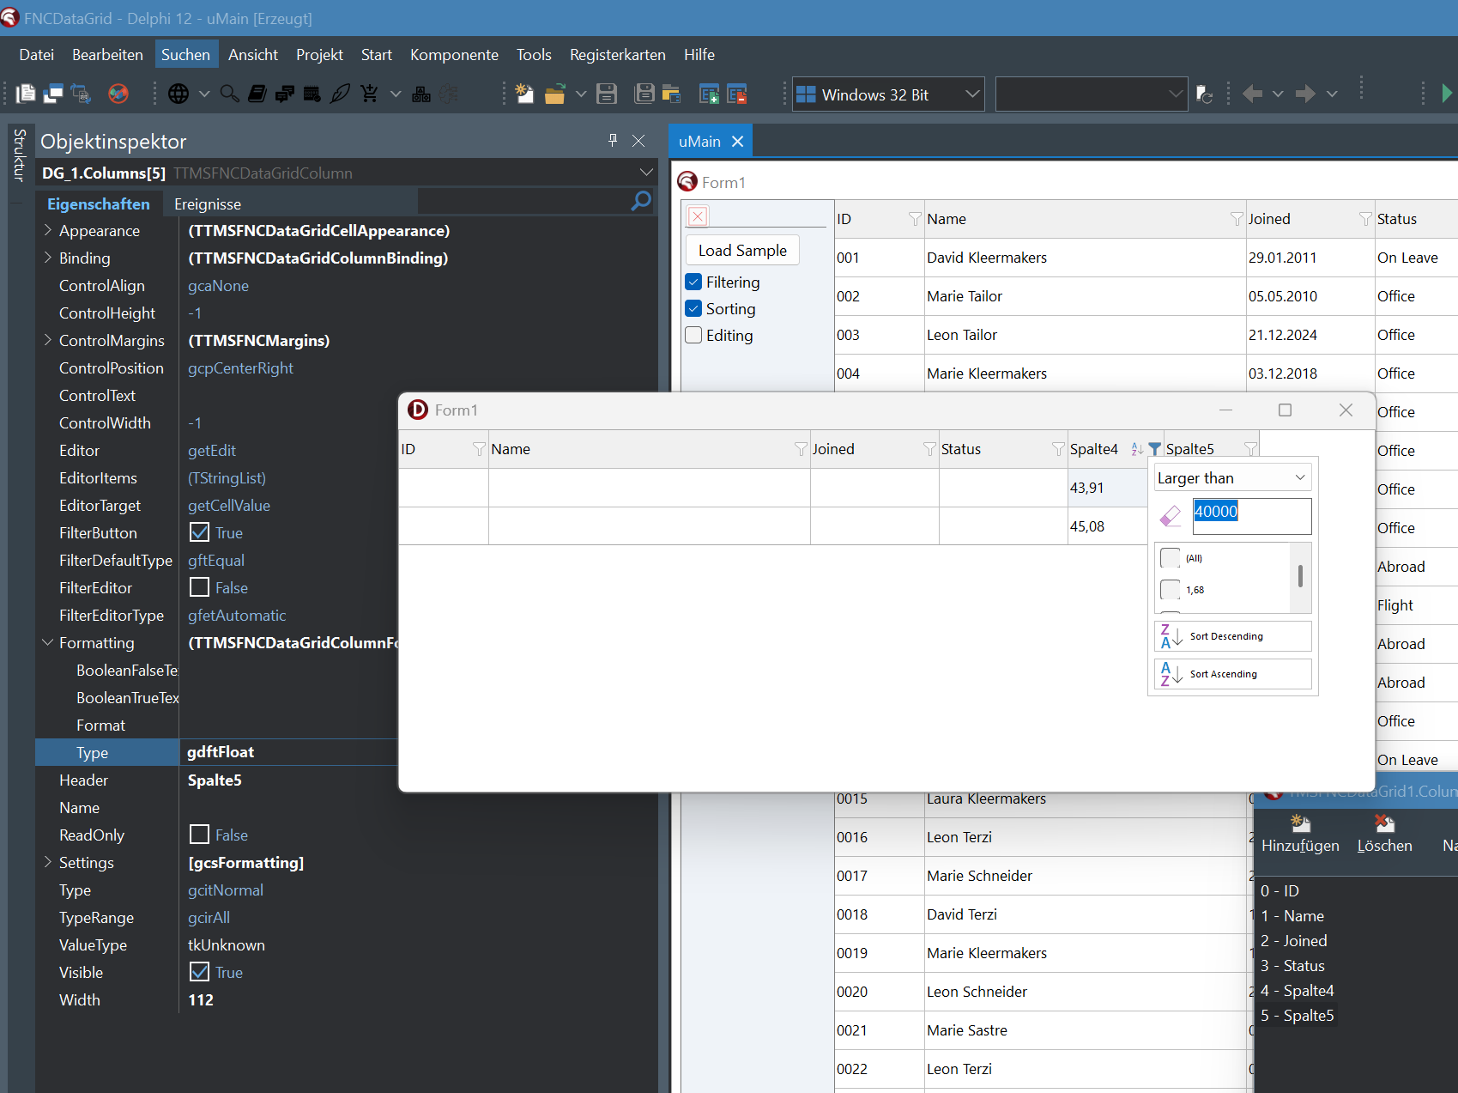Click the eraser clear filter icon
Screen dimensions: 1458x1093
tap(1170, 516)
